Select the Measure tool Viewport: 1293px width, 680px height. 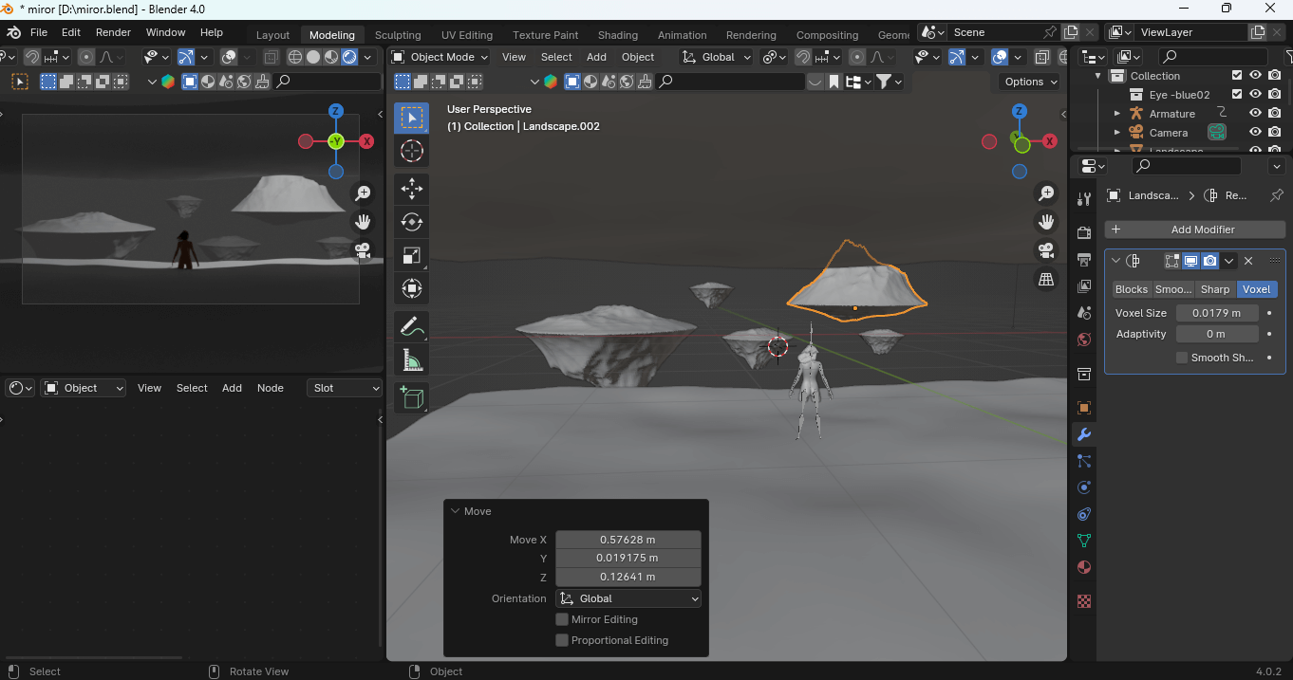(x=412, y=360)
